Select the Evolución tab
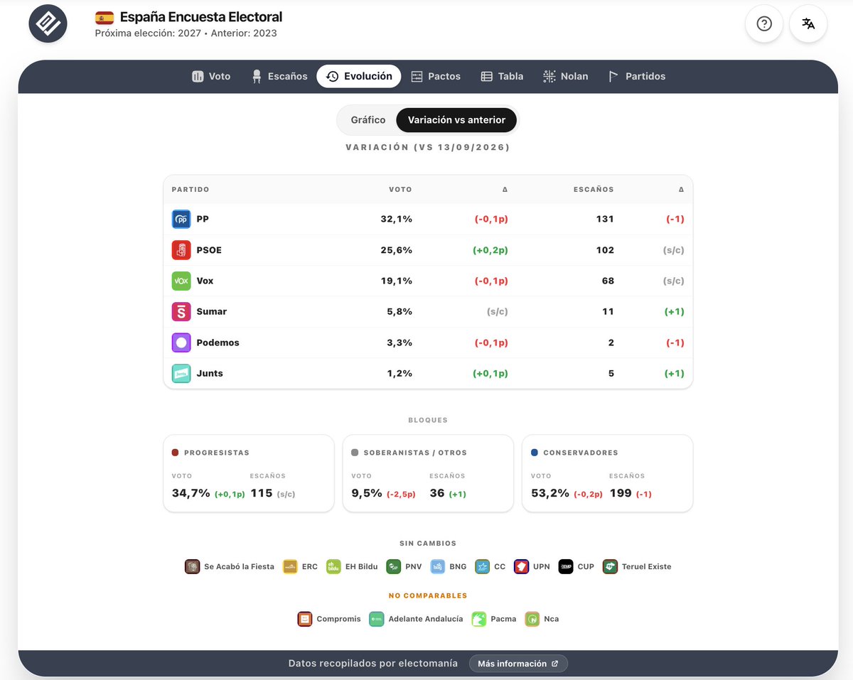The height and width of the screenshot is (680, 853). point(359,76)
